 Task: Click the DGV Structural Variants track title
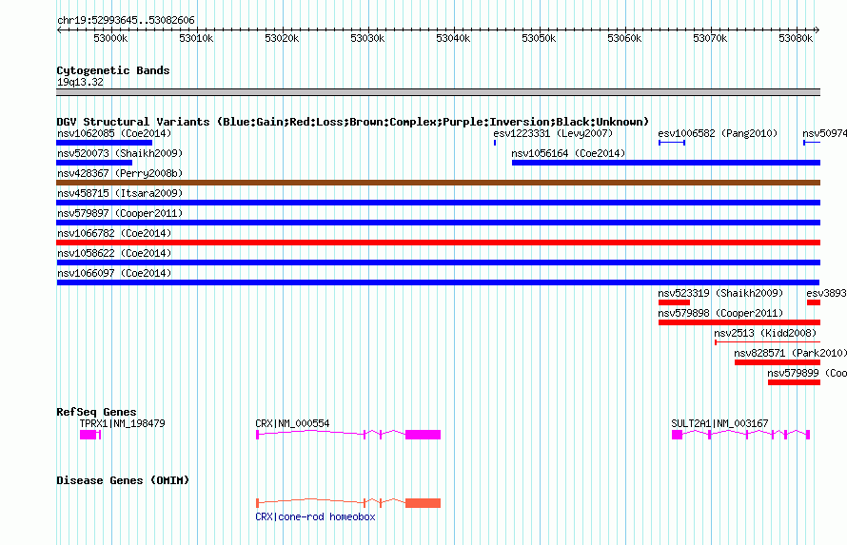pos(353,122)
